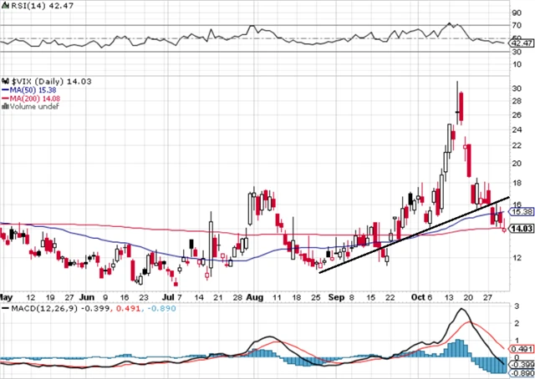This screenshot has height=379, width=535.
Task: Click the MACD(12,26,9) indicator label
Action: (x=33, y=308)
